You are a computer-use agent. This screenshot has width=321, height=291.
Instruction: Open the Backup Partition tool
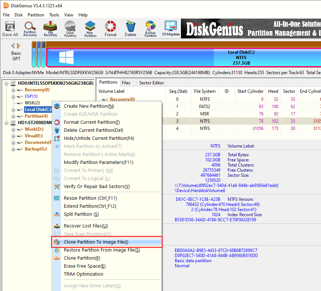150,29
